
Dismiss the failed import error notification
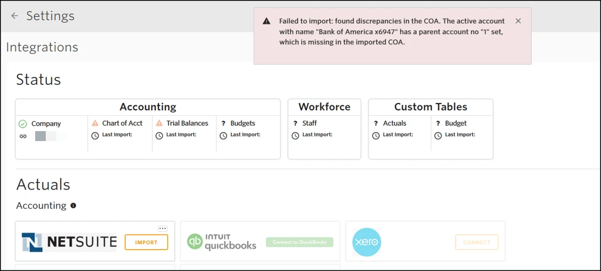point(518,21)
